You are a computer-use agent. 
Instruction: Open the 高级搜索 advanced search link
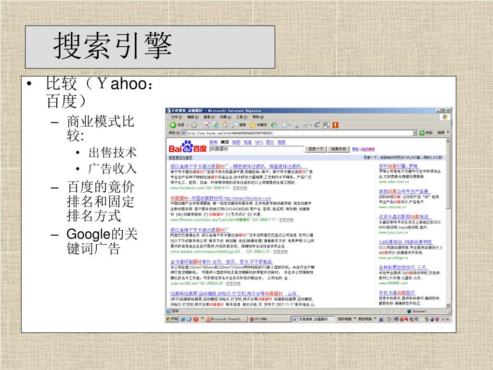[368, 149]
